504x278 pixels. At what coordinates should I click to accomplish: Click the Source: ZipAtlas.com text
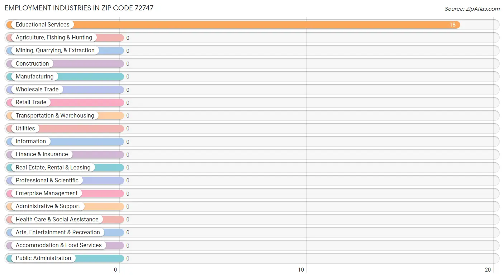[472, 9]
